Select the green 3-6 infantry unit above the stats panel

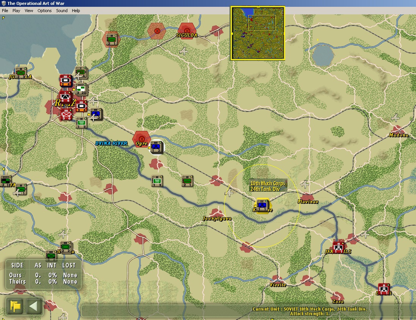click(x=51, y=255)
